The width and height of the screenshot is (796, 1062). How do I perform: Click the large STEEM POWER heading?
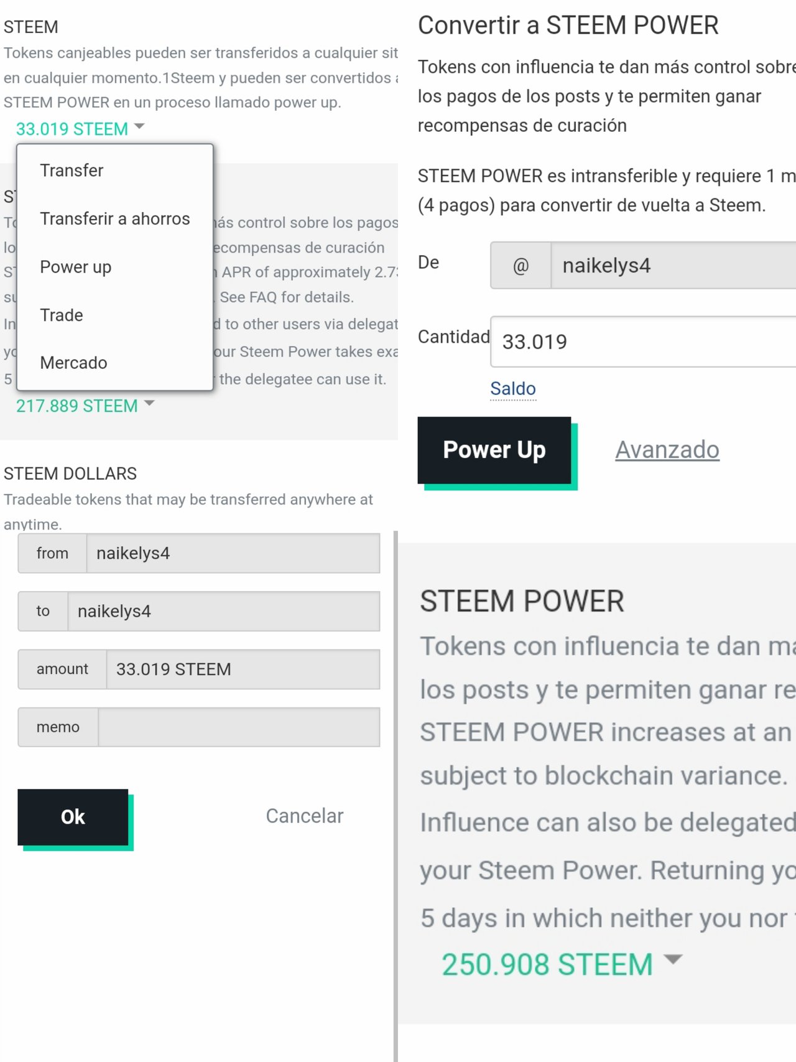522,601
